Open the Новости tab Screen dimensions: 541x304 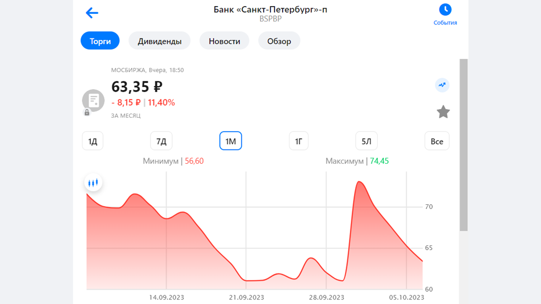224,40
